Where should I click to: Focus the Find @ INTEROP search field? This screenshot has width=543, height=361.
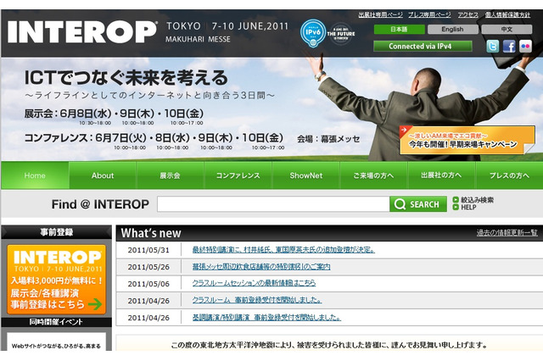(x=273, y=204)
